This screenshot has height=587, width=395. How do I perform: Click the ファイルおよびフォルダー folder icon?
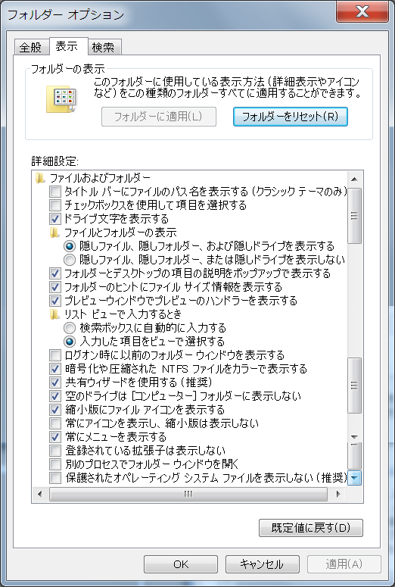point(40,178)
